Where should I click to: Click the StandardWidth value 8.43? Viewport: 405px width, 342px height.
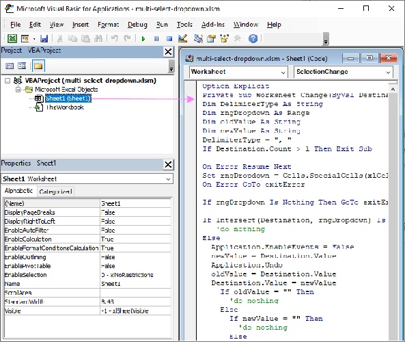pyautogui.click(x=135, y=302)
